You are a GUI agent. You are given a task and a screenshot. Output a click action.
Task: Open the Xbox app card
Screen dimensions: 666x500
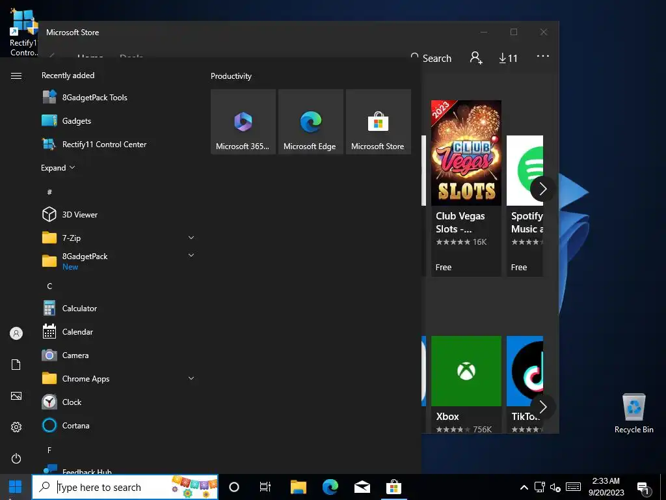click(x=466, y=385)
